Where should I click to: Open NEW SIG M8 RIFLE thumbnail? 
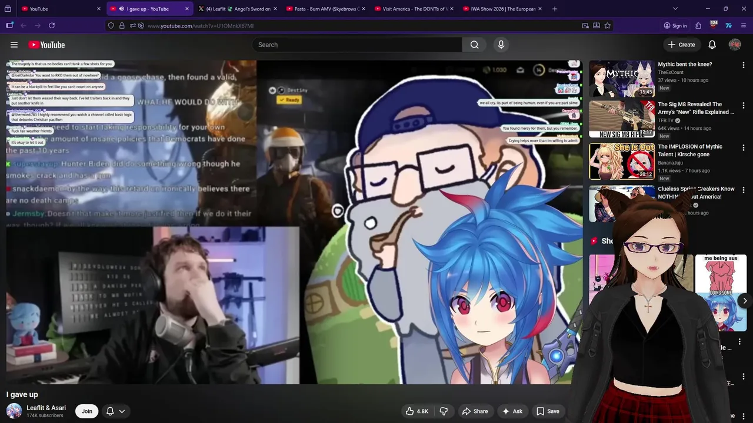(x=622, y=119)
